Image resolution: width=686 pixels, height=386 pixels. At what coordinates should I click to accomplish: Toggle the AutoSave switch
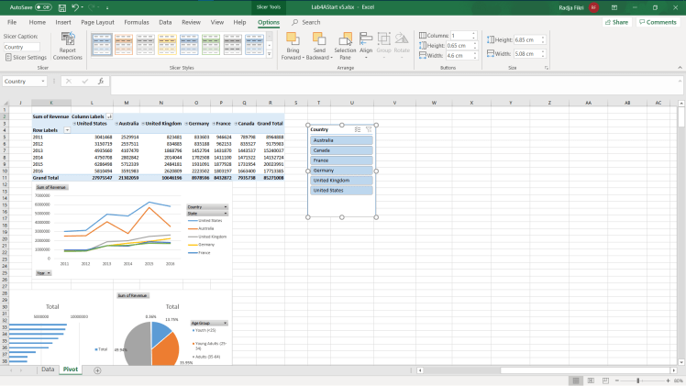click(x=42, y=6)
